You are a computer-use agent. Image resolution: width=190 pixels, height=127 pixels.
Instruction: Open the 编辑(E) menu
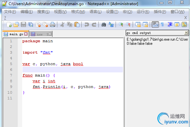tap(27, 12)
